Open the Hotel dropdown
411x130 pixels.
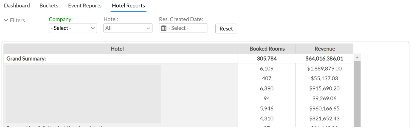128,28
